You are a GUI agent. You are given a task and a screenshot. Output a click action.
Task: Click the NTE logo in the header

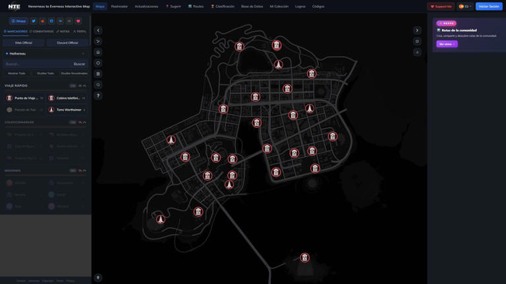pos(14,7)
